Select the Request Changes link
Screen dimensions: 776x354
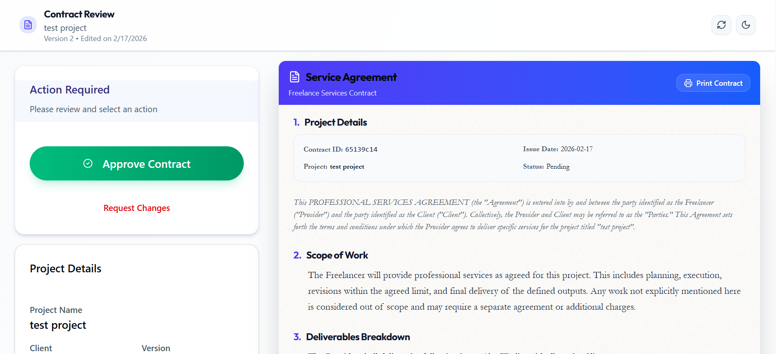[136, 208]
